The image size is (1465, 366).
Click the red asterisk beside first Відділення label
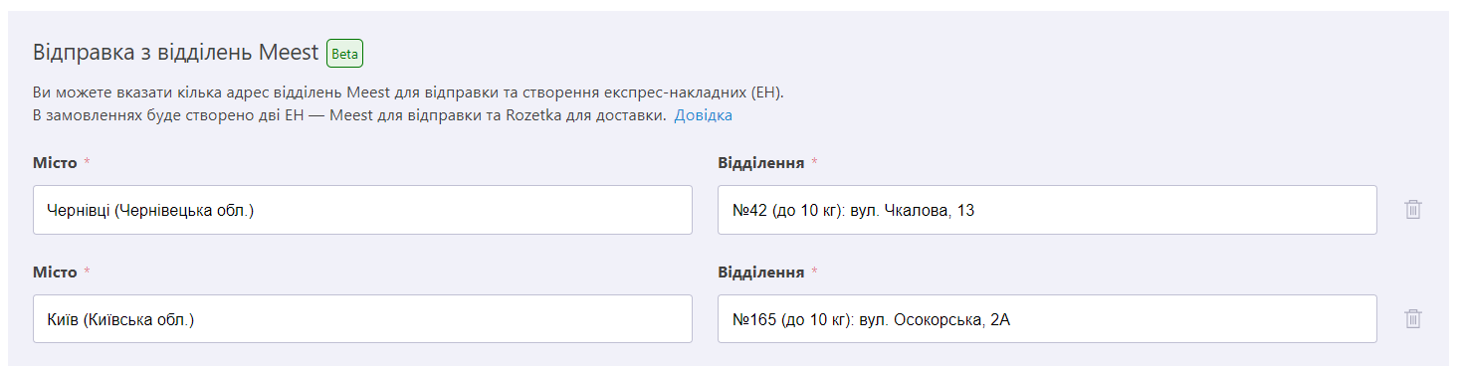click(x=815, y=161)
